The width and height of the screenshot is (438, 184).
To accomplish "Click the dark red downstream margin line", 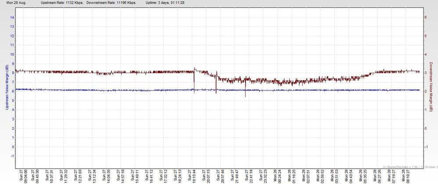I will point(132,72).
